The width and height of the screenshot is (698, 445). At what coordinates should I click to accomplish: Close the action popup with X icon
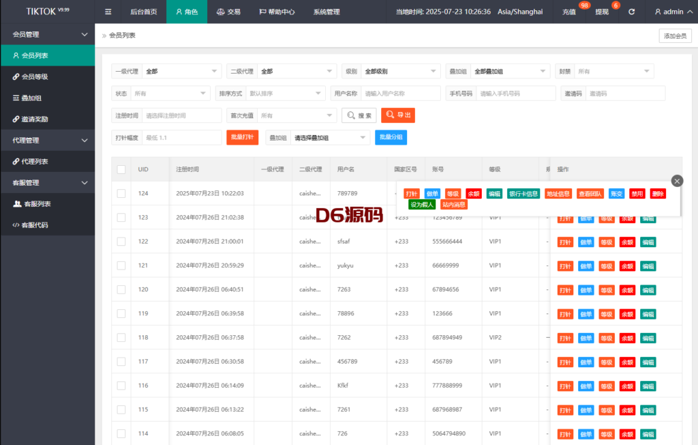pyautogui.click(x=676, y=181)
